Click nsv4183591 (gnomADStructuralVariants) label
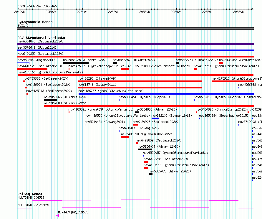Image resolution: width=262 pixels, height=219 pixels. (101, 109)
